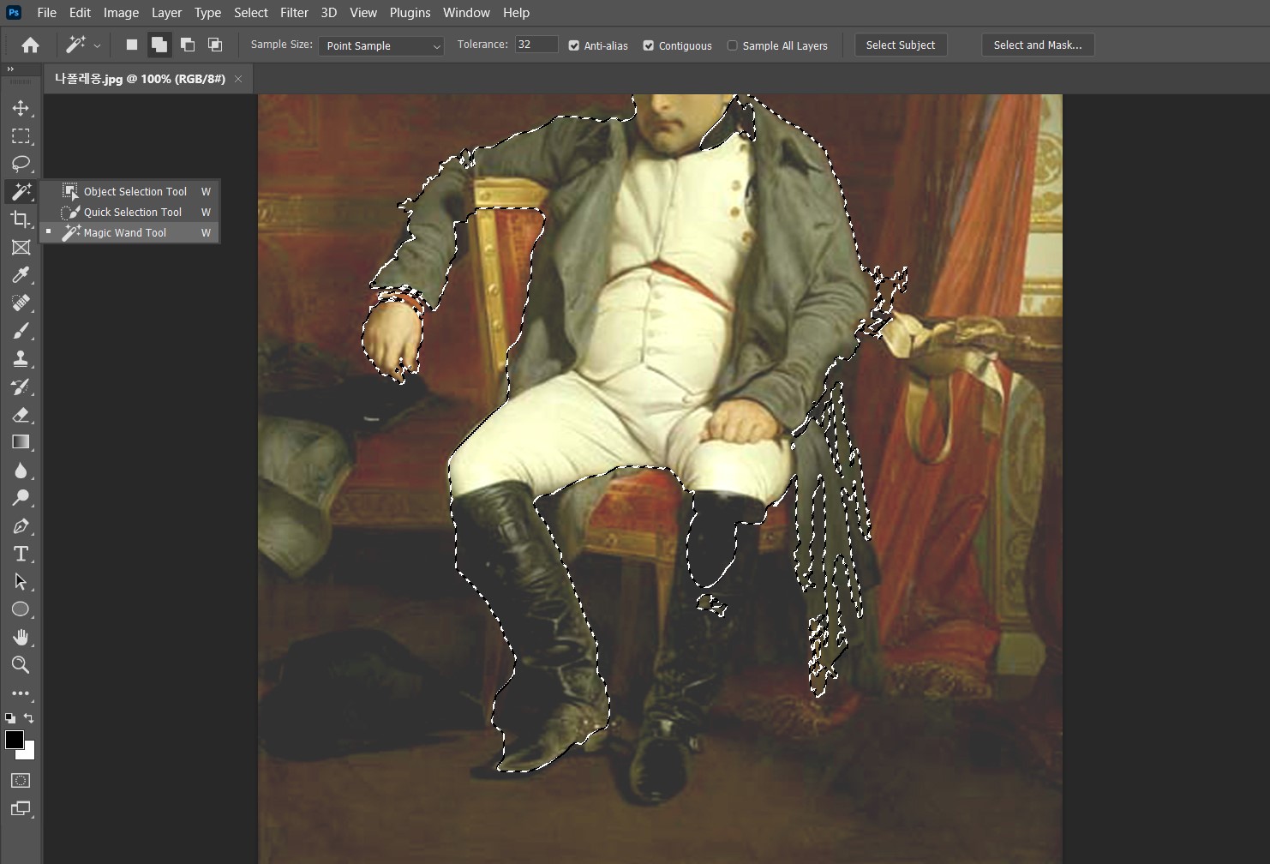The image size is (1270, 864).
Task: Open the File menu
Action: [47, 13]
